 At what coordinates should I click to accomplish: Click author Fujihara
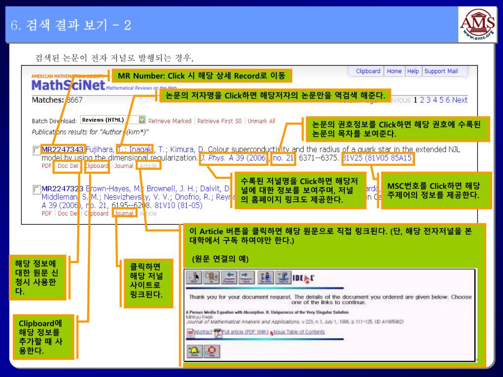[x=99, y=149]
